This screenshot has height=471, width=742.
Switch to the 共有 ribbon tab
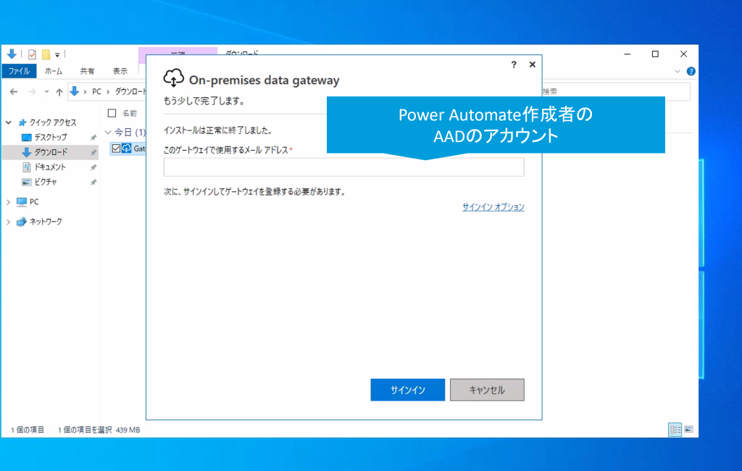pyautogui.click(x=87, y=71)
